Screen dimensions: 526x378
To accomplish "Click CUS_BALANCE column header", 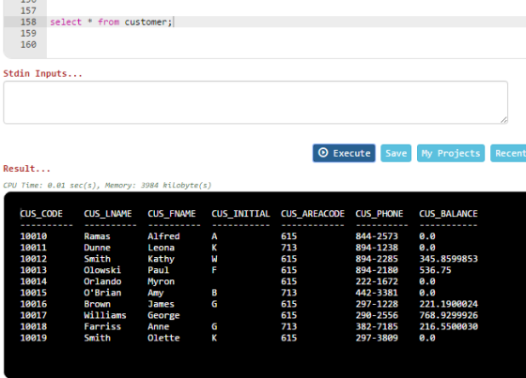I will (448, 214).
